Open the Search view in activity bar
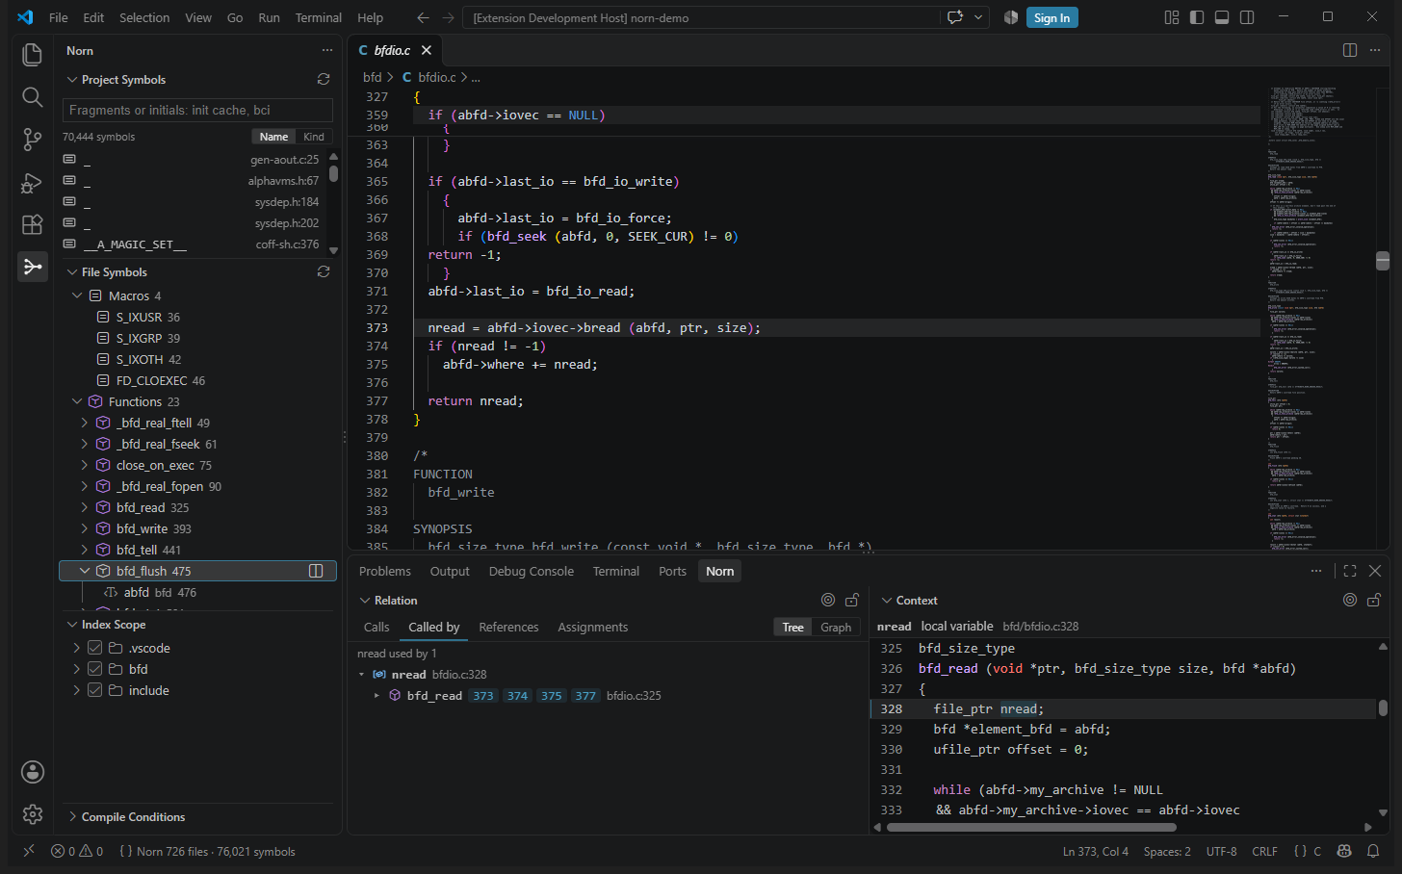Image resolution: width=1402 pixels, height=874 pixels. [x=32, y=97]
